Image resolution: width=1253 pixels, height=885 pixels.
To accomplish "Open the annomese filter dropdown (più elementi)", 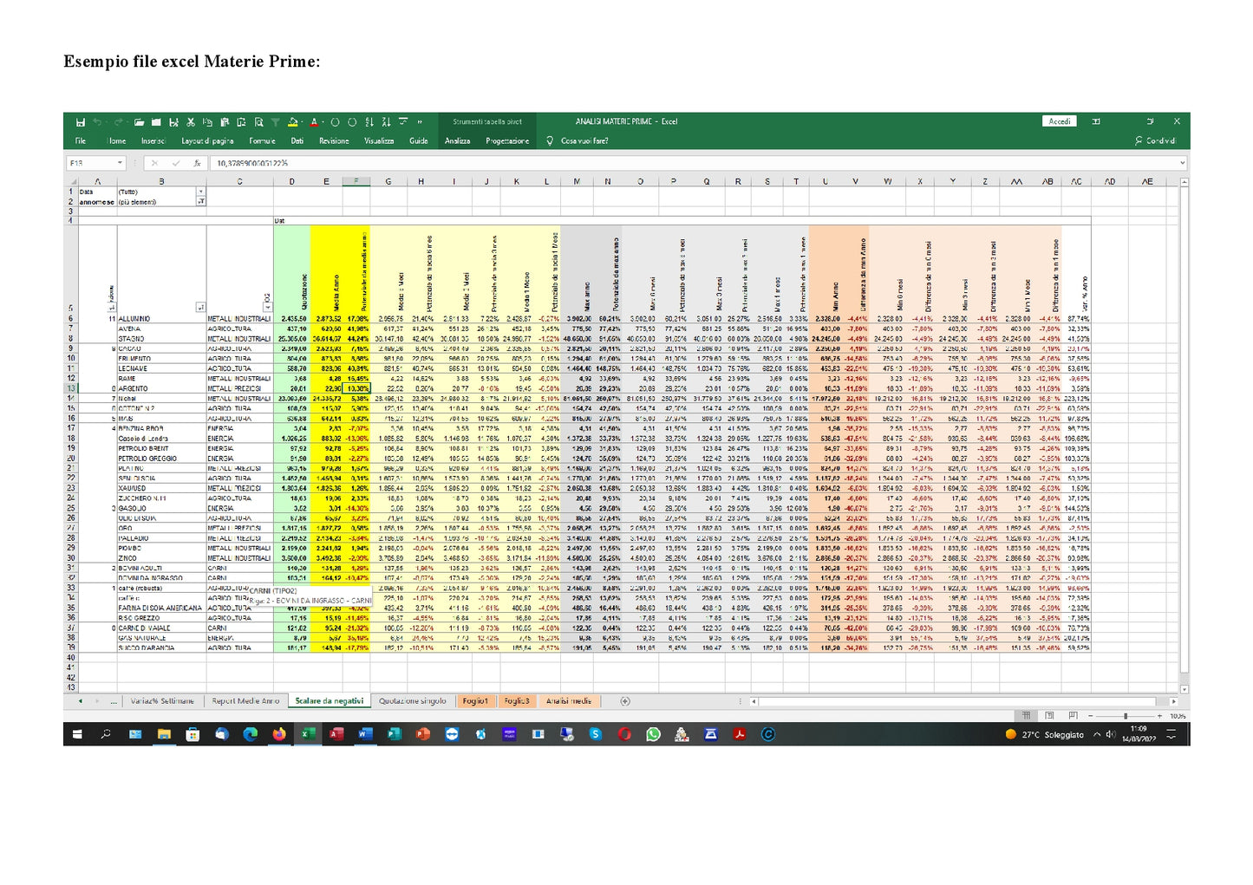I will point(201,201).
